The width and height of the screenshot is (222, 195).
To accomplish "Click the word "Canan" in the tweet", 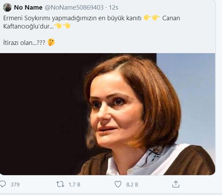I will click(x=171, y=18).
